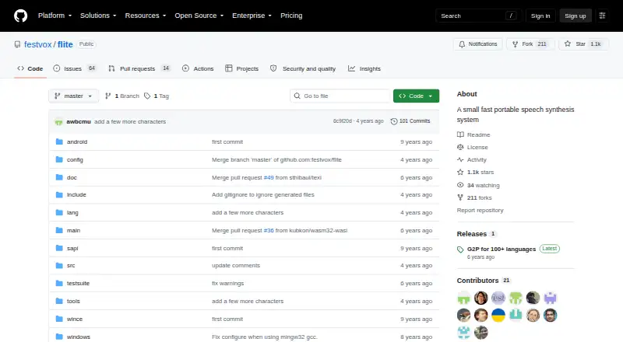Open the Insights tab

364,68
